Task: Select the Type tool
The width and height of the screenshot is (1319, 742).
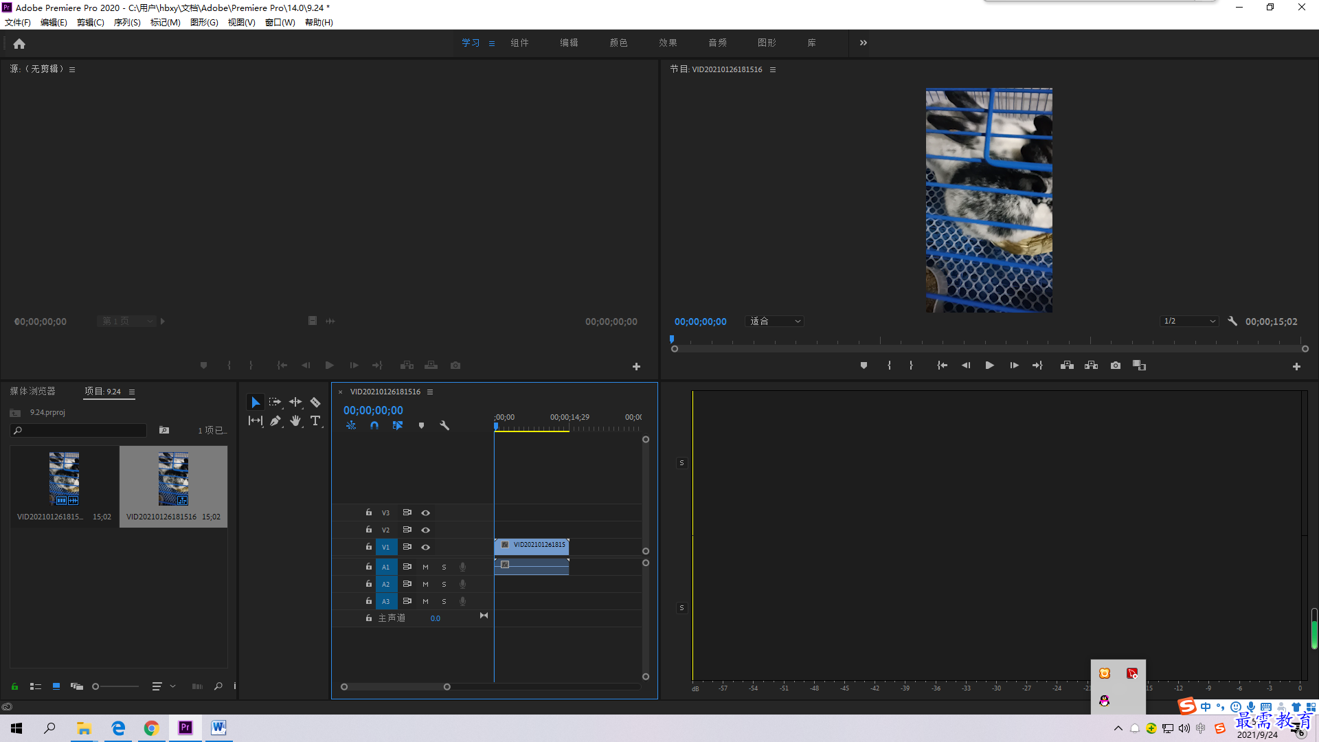Action: click(x=315, y=420)
